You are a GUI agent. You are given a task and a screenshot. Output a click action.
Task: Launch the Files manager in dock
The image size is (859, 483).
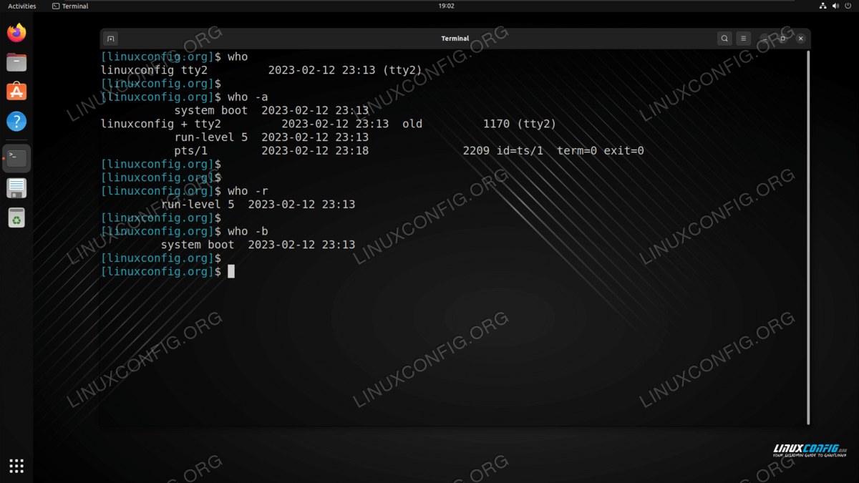tap(16, 62)
